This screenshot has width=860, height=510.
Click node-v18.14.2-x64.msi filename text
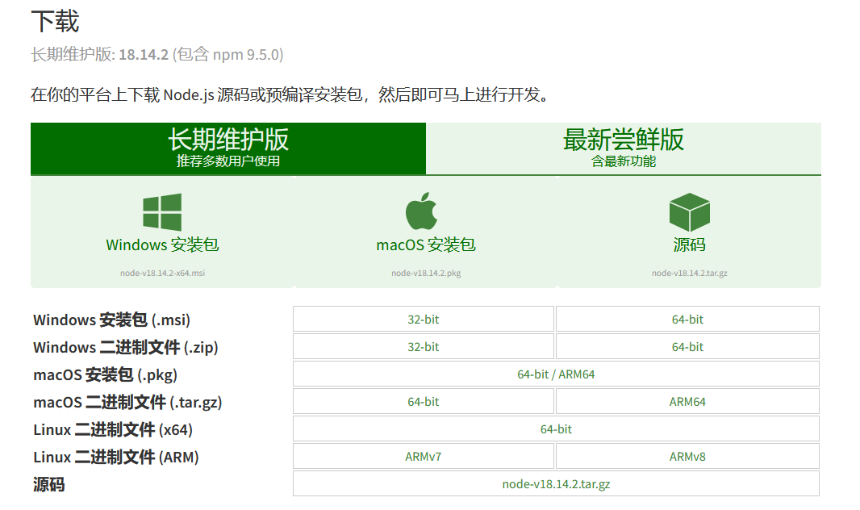tap(162, 273)
